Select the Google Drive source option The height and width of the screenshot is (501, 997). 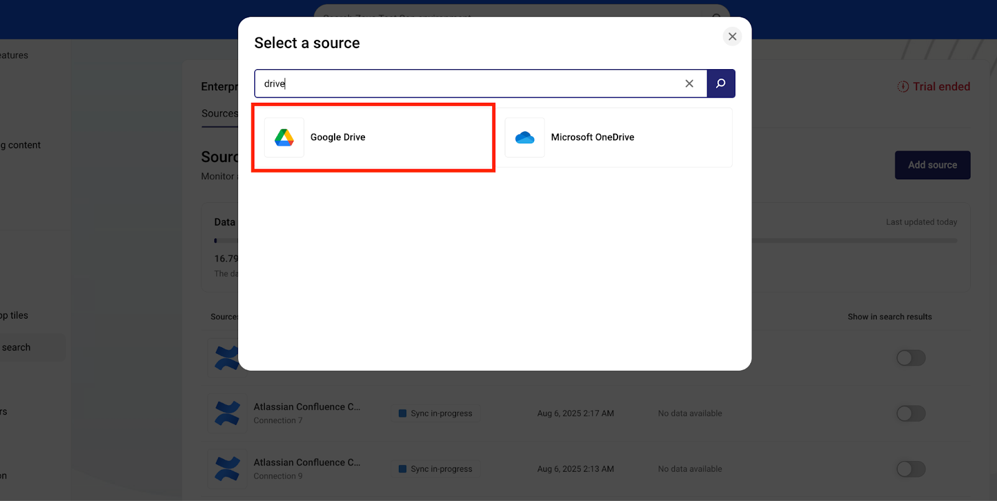tap(373, 138)
